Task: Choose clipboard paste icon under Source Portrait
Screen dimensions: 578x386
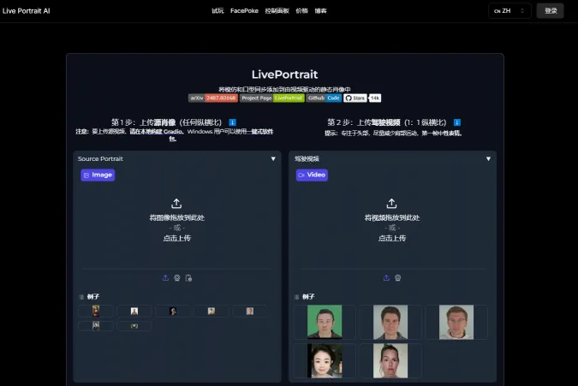Action: point(188,277)
